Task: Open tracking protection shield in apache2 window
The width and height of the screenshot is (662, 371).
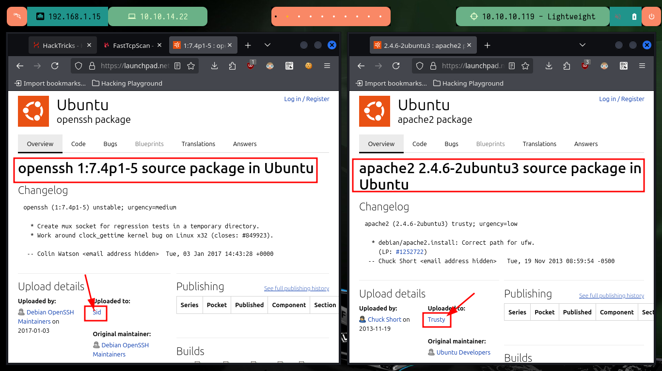Action: (x=420, y=66)
